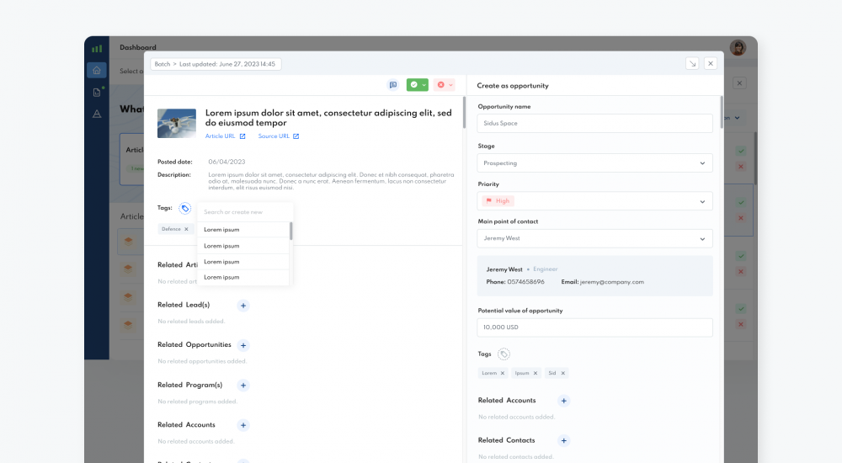Image resolution: width=842 pixels, height=463 pixels.
Task: Add a Related Lead with plus
Action: [243, 306]
